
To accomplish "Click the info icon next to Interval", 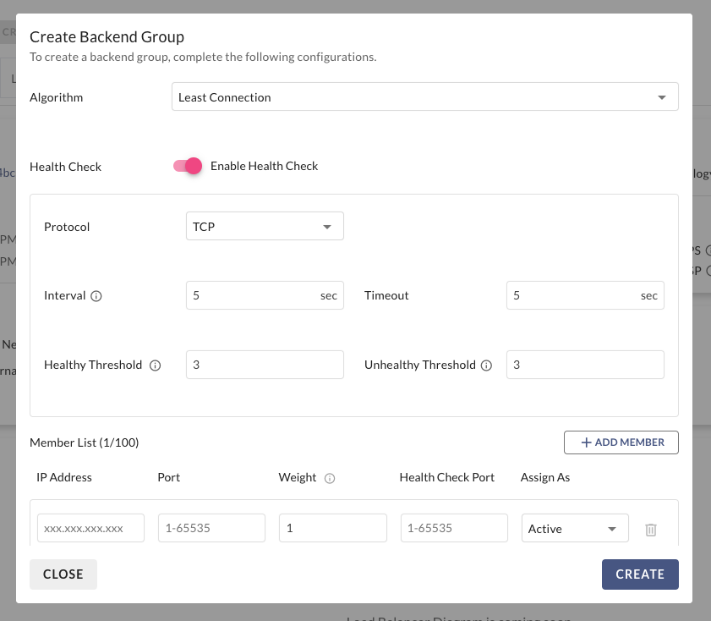I will click(96, 296).
